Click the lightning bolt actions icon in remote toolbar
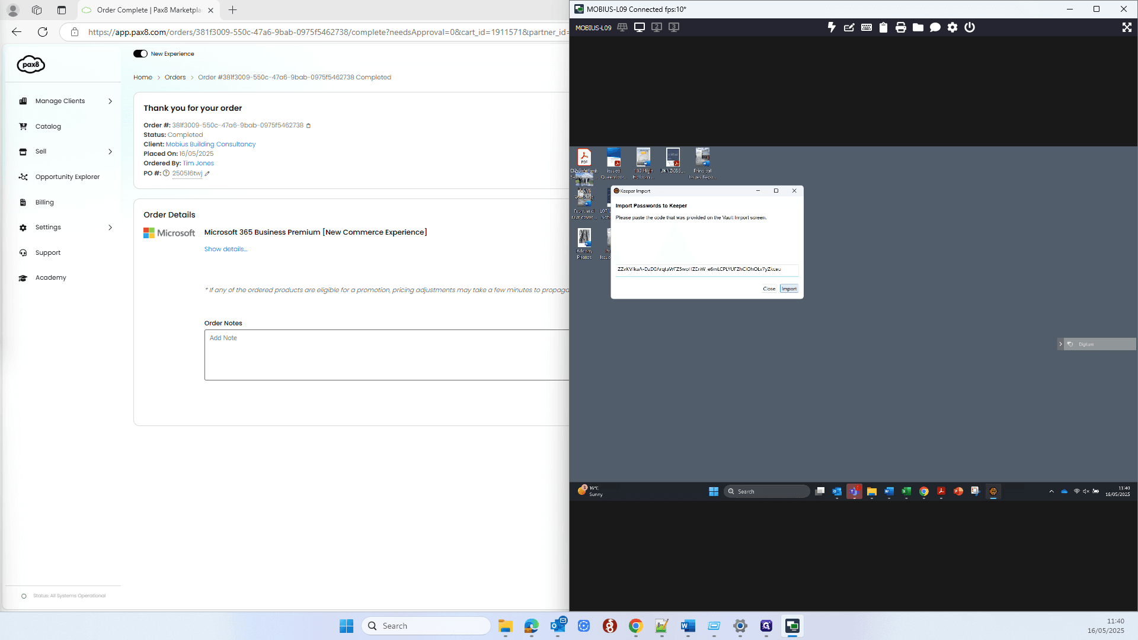Viewport: 1138px width, 640px height. [x=832, y=27]
